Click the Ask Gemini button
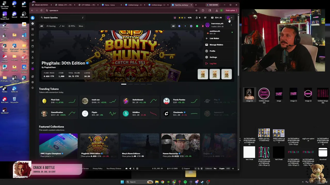 coord(212,5)
